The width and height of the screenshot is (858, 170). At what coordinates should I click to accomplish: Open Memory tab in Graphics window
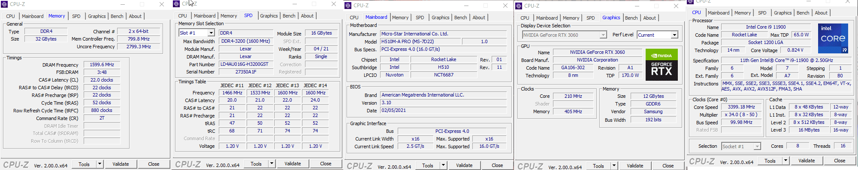571,18
